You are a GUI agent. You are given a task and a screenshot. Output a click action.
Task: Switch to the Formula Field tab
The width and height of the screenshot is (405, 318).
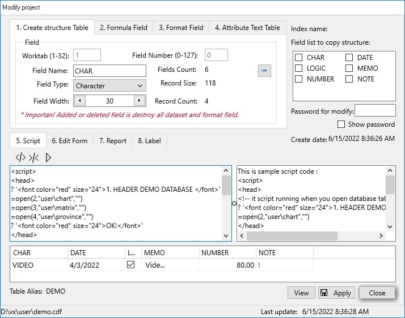point(123,28)
